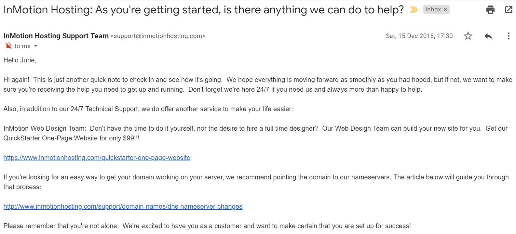
Task: Click the "Please remember that you're not alone" line
Action: coord(207,226)
